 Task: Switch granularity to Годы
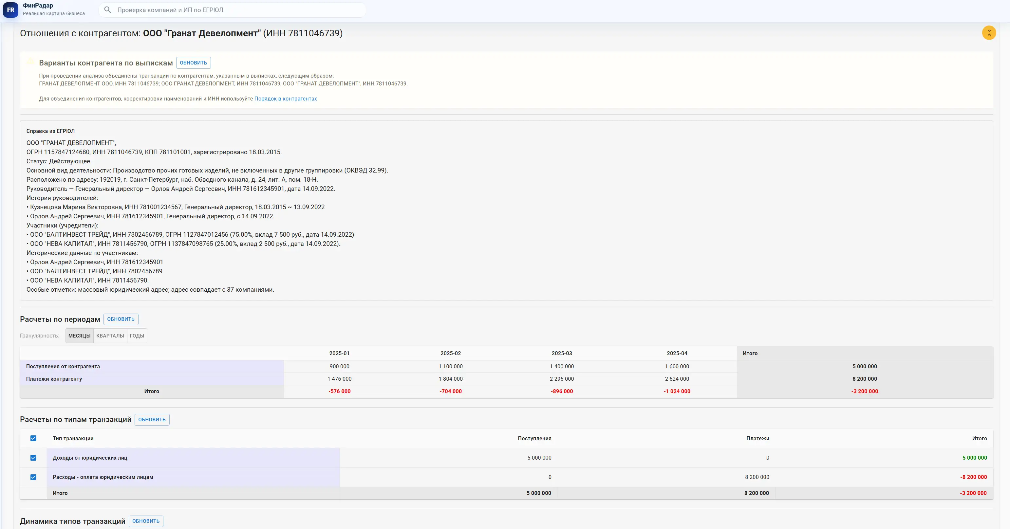[137, 336]
